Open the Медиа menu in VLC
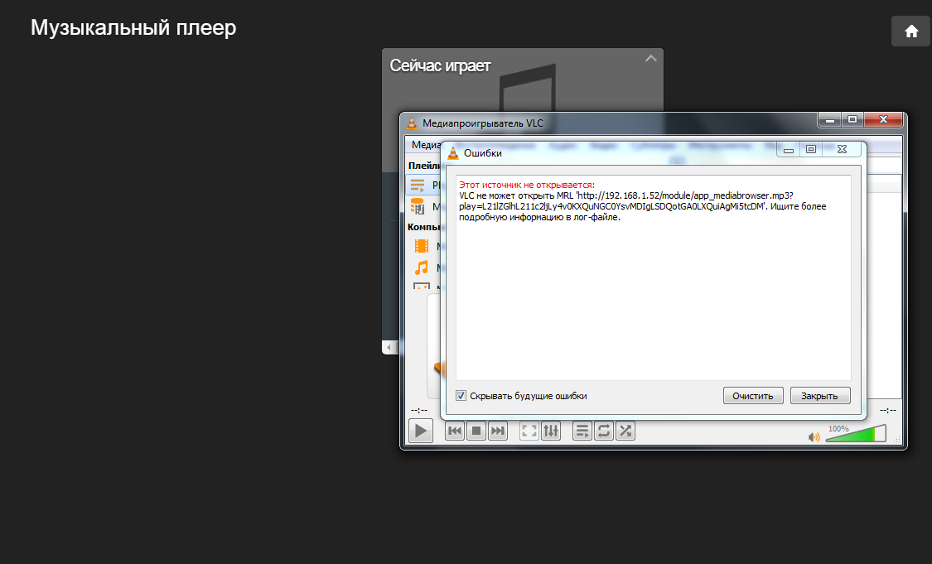Viewport: 932px width, 564px height. [425, 145]
